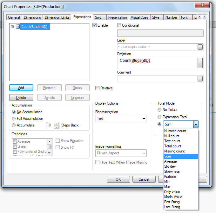Choose First String from the list
This screenshot has width=216, height=213.
[x=181, y=202]
